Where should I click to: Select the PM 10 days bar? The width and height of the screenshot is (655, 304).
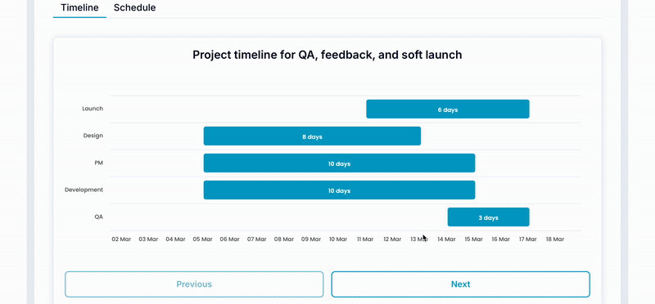tap(339, 163)
